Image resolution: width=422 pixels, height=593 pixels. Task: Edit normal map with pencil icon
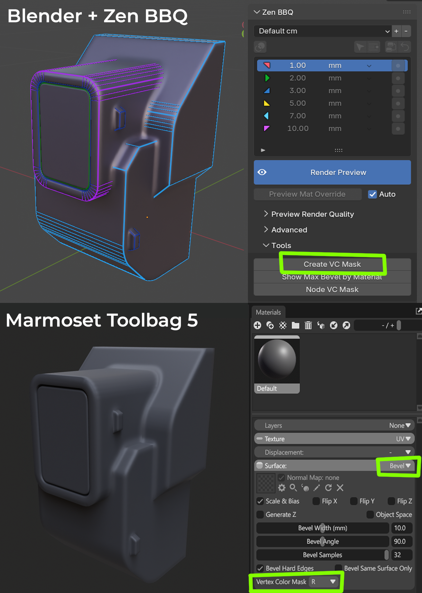[317, 488]
